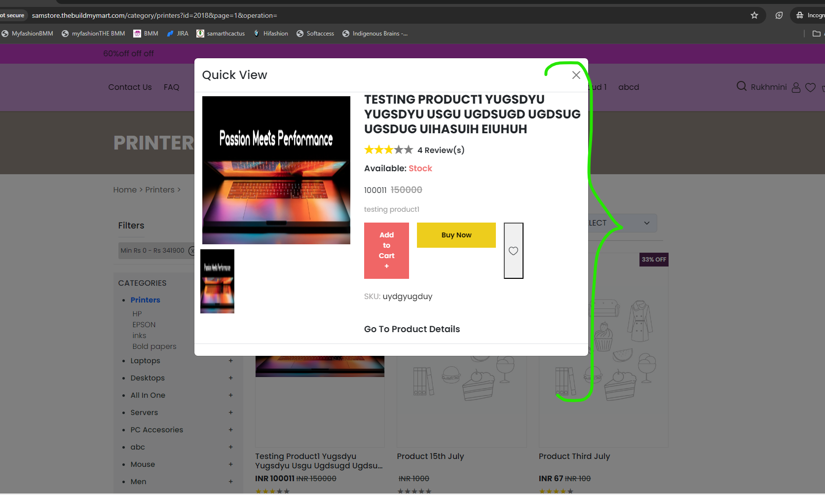
Task: Open the abcd menu item
Action: pos(629,87)
